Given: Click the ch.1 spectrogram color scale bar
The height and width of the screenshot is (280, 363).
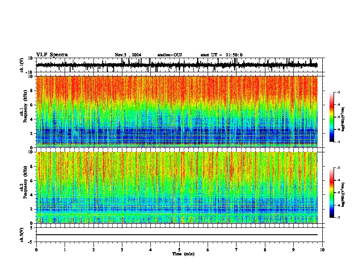Looking at the screenshot, I should [x=332, y=117].
